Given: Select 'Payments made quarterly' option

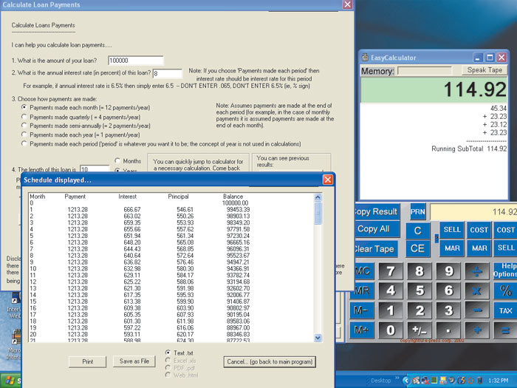Looking at the screenshot, I should tap(24, 116).
